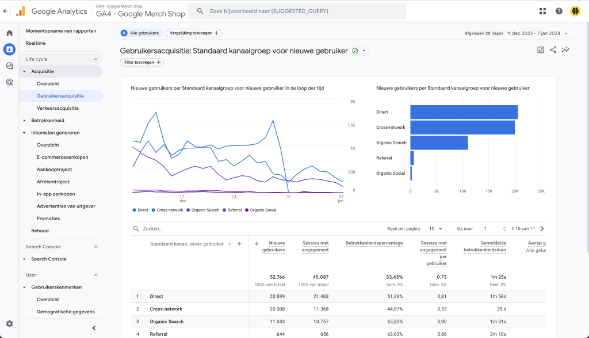Toggle the Direct series in chart legend
The image size is (589, 338).
(140, 210)
